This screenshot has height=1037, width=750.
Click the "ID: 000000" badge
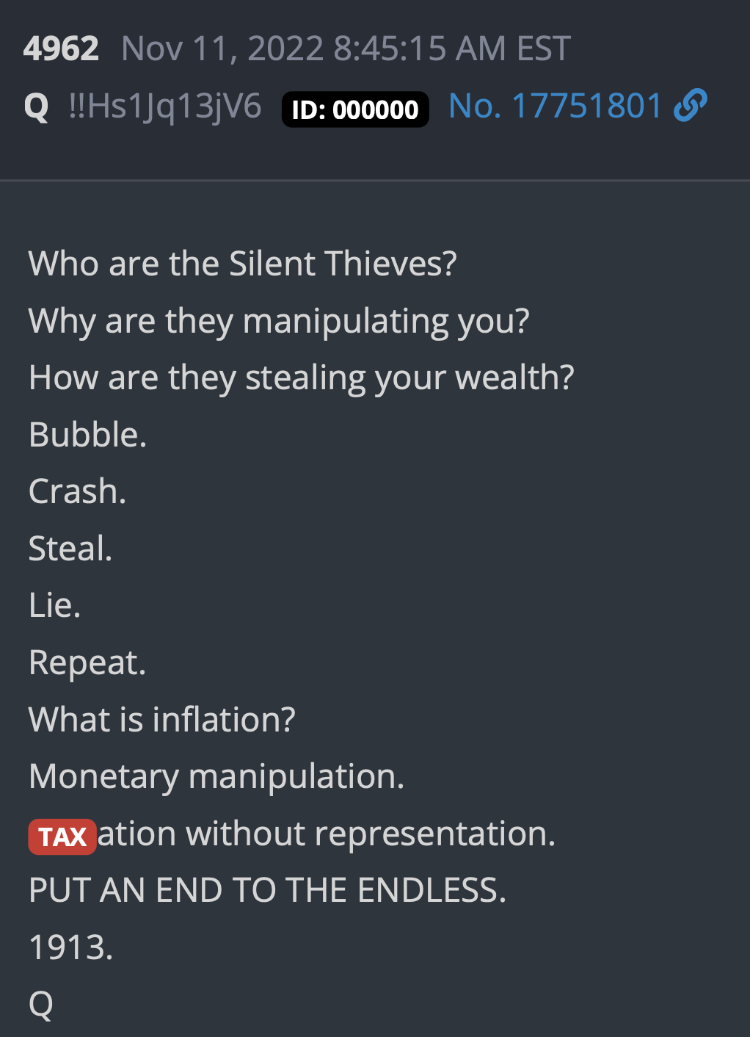coord(355,109)
